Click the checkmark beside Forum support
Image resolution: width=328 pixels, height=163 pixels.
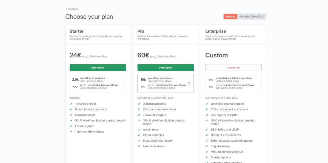(71, 126)
